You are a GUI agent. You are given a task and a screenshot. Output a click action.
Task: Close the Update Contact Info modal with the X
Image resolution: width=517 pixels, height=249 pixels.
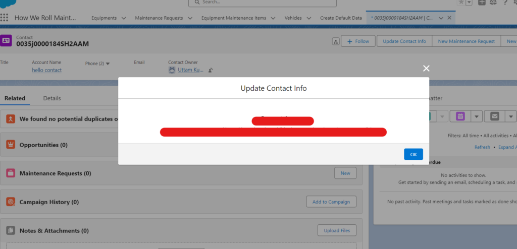pyautogui.click(x=426, y=68)
